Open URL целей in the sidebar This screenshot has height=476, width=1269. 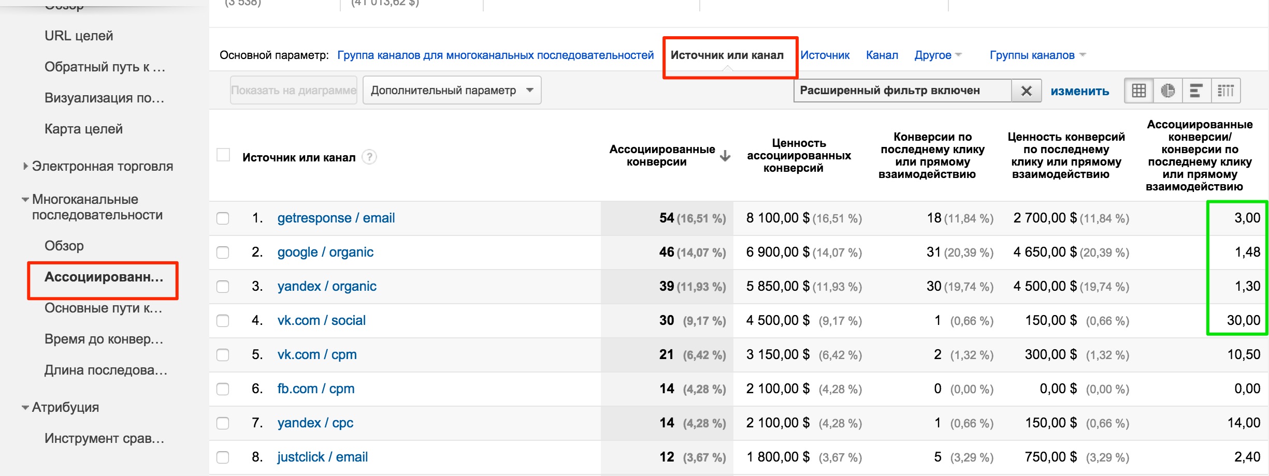79,36
